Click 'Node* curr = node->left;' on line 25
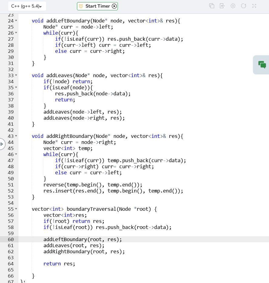 click(78, 27)
